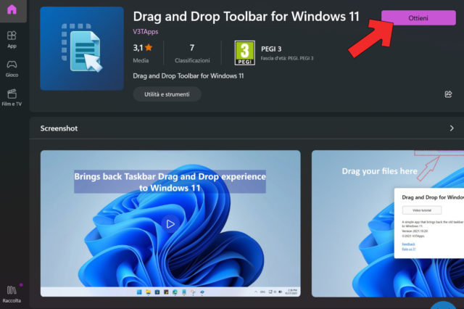The width and height of the screenshot is (464, 309).
Task: Click the PEGI 3 rating badge
Action: (x=245, y=53)
